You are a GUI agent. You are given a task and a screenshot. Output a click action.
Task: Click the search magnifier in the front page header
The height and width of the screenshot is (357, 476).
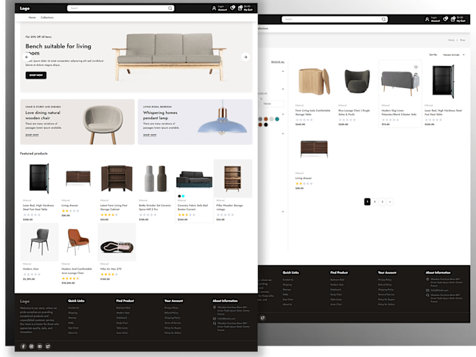(171, 8)
